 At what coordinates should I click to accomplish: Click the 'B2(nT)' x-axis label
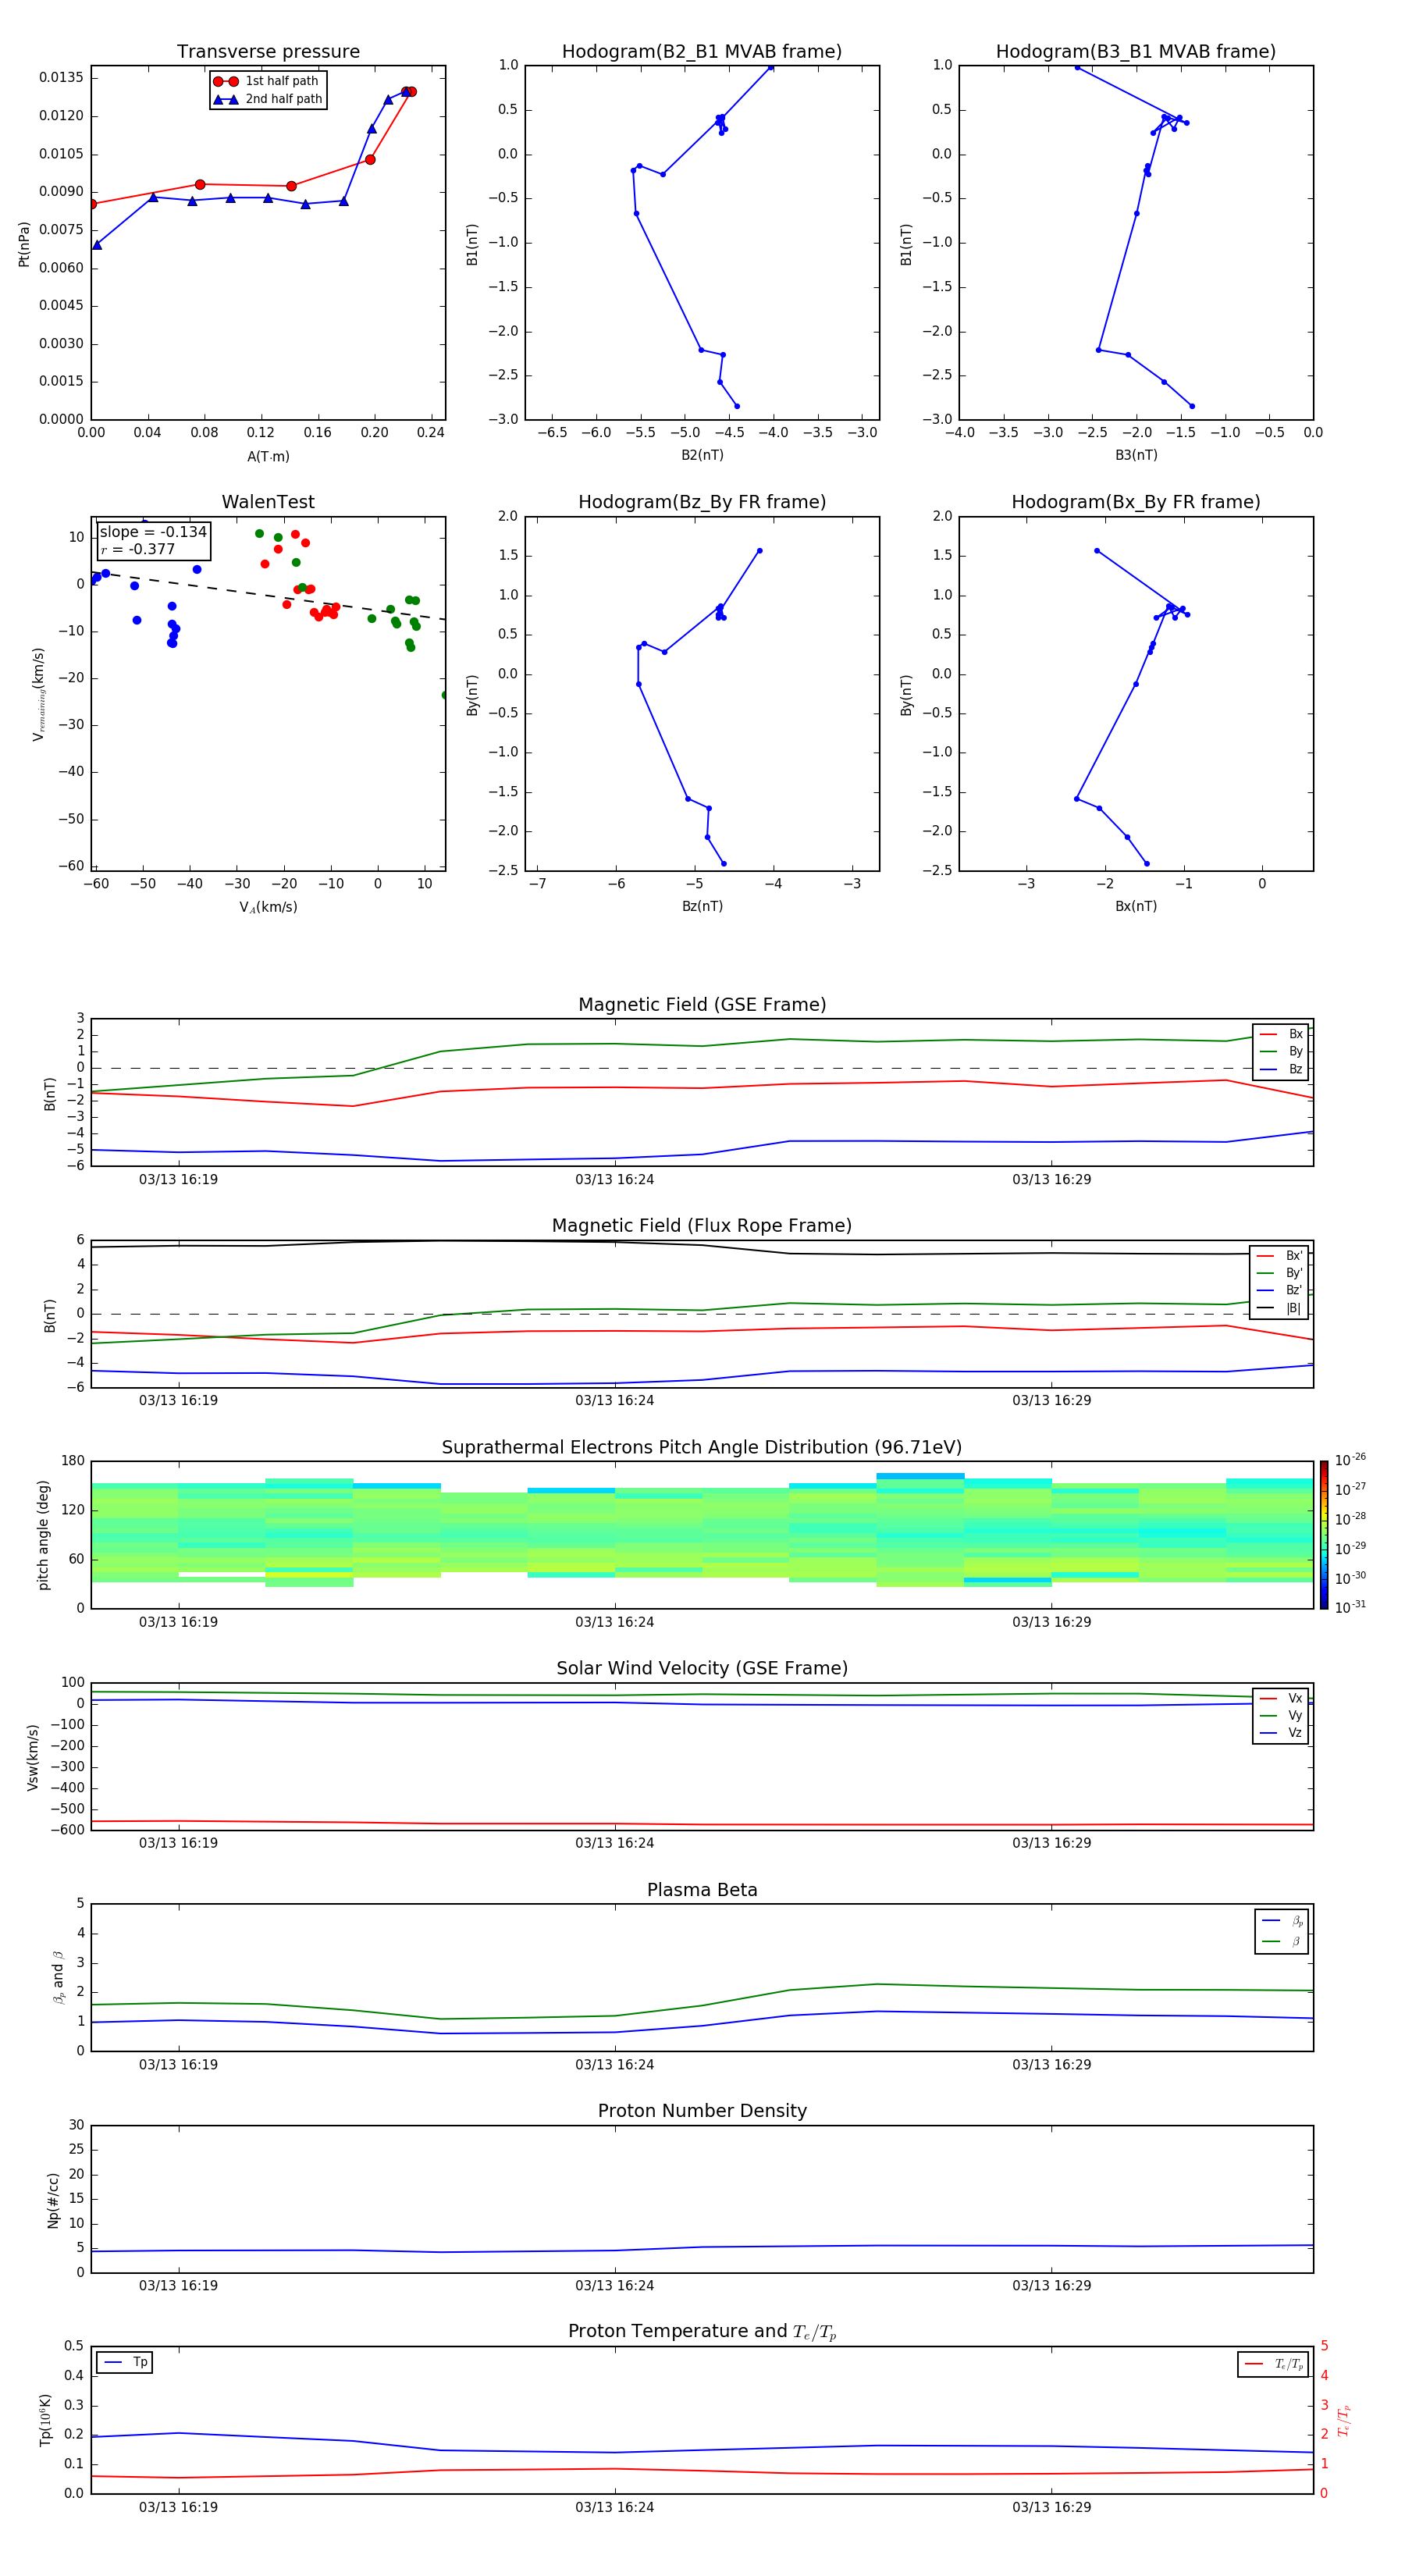point(702,455)
